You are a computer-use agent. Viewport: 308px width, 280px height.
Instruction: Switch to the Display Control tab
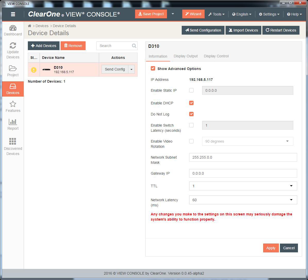[x=216, y=56]
